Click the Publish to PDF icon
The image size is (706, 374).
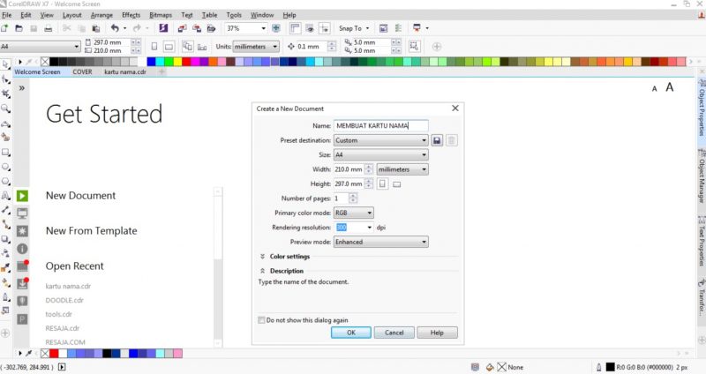211,28
